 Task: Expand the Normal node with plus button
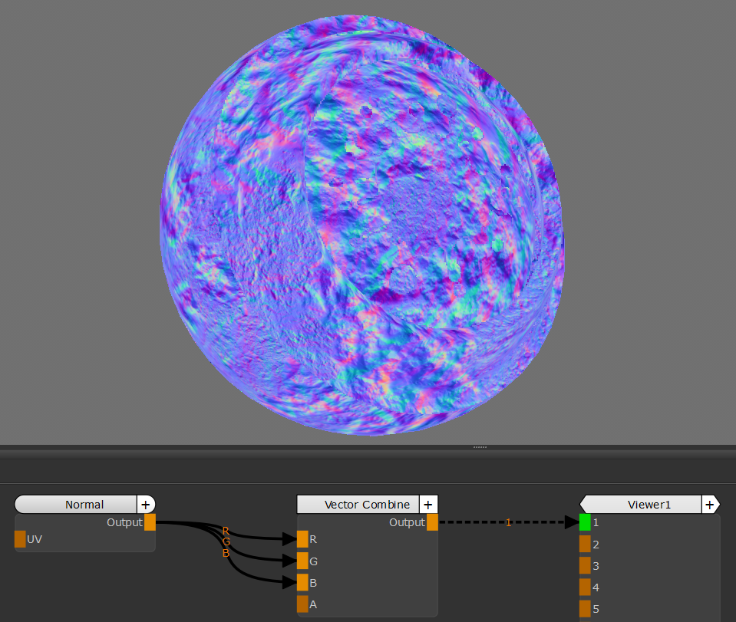click(x=146, y=504)
